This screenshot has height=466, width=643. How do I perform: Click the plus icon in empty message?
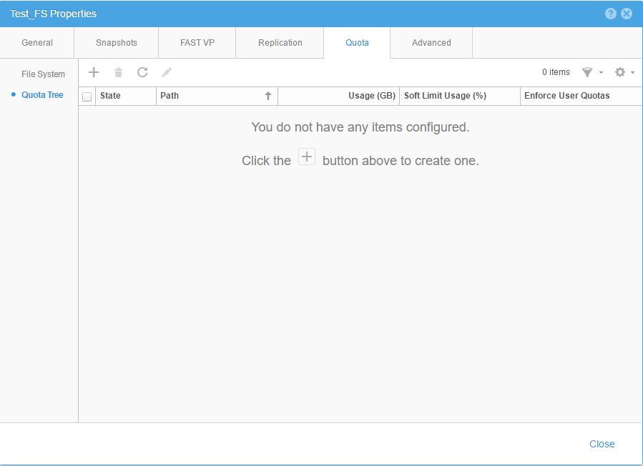(x=306, y=157)
